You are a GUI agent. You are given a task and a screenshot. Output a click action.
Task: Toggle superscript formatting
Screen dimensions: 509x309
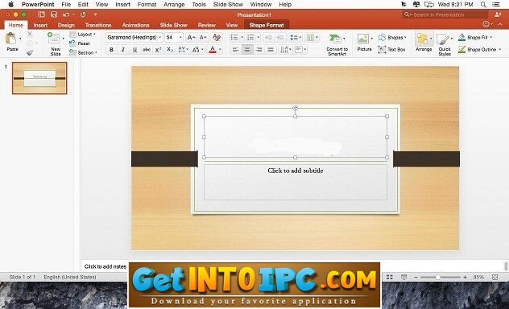coord(158,50)
